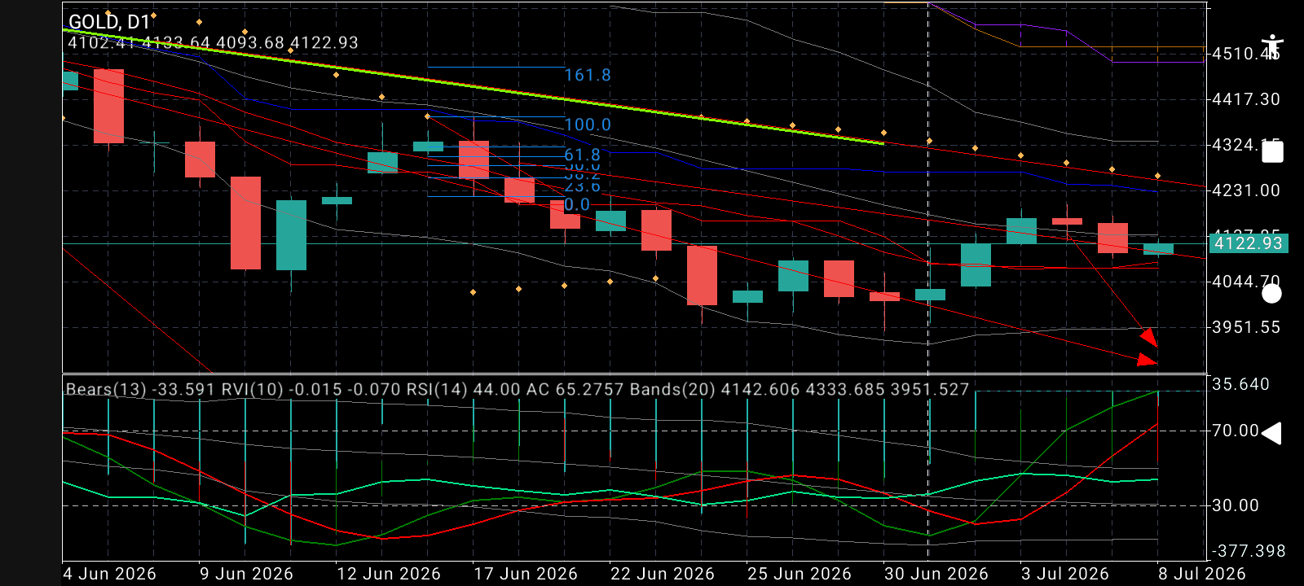This screenshot has height=586, width=1304.
Task: Tap the accessibility figure icon
Action: point(1271,46)
